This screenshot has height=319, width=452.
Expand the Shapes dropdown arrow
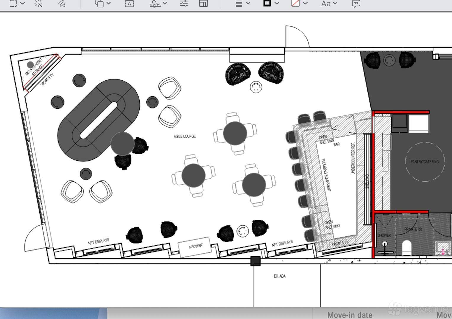pyautogui.click(x=109, y=4)
